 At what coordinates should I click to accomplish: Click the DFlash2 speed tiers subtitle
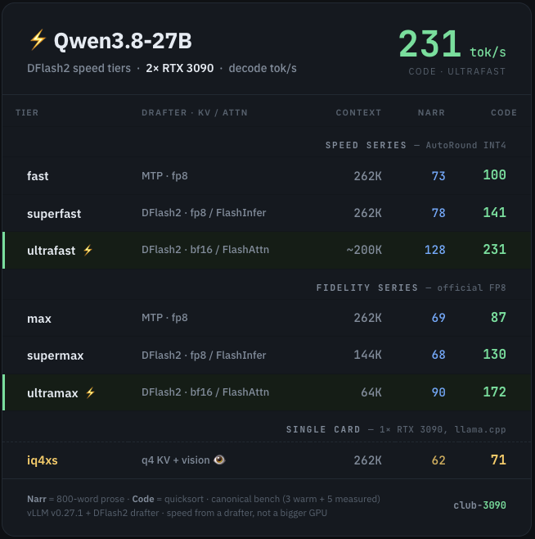(79, 68)
